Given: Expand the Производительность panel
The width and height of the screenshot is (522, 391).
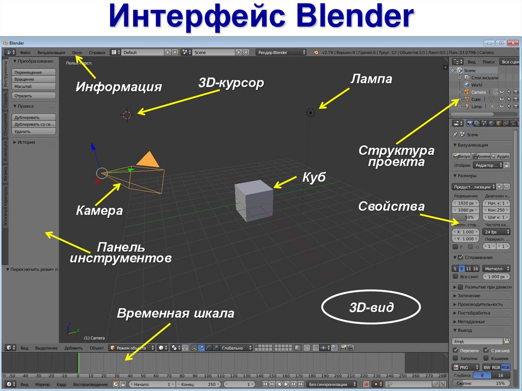Looking at the screenshot, I should tap(477, 304).
